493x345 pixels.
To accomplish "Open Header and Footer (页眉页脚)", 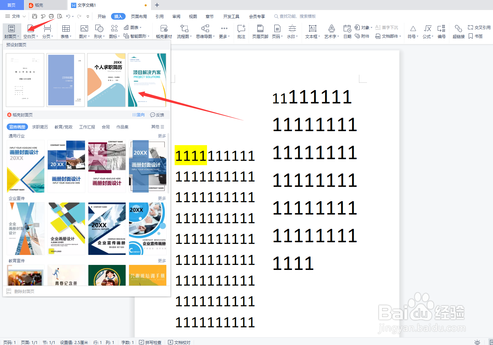I will pos(260,31).
